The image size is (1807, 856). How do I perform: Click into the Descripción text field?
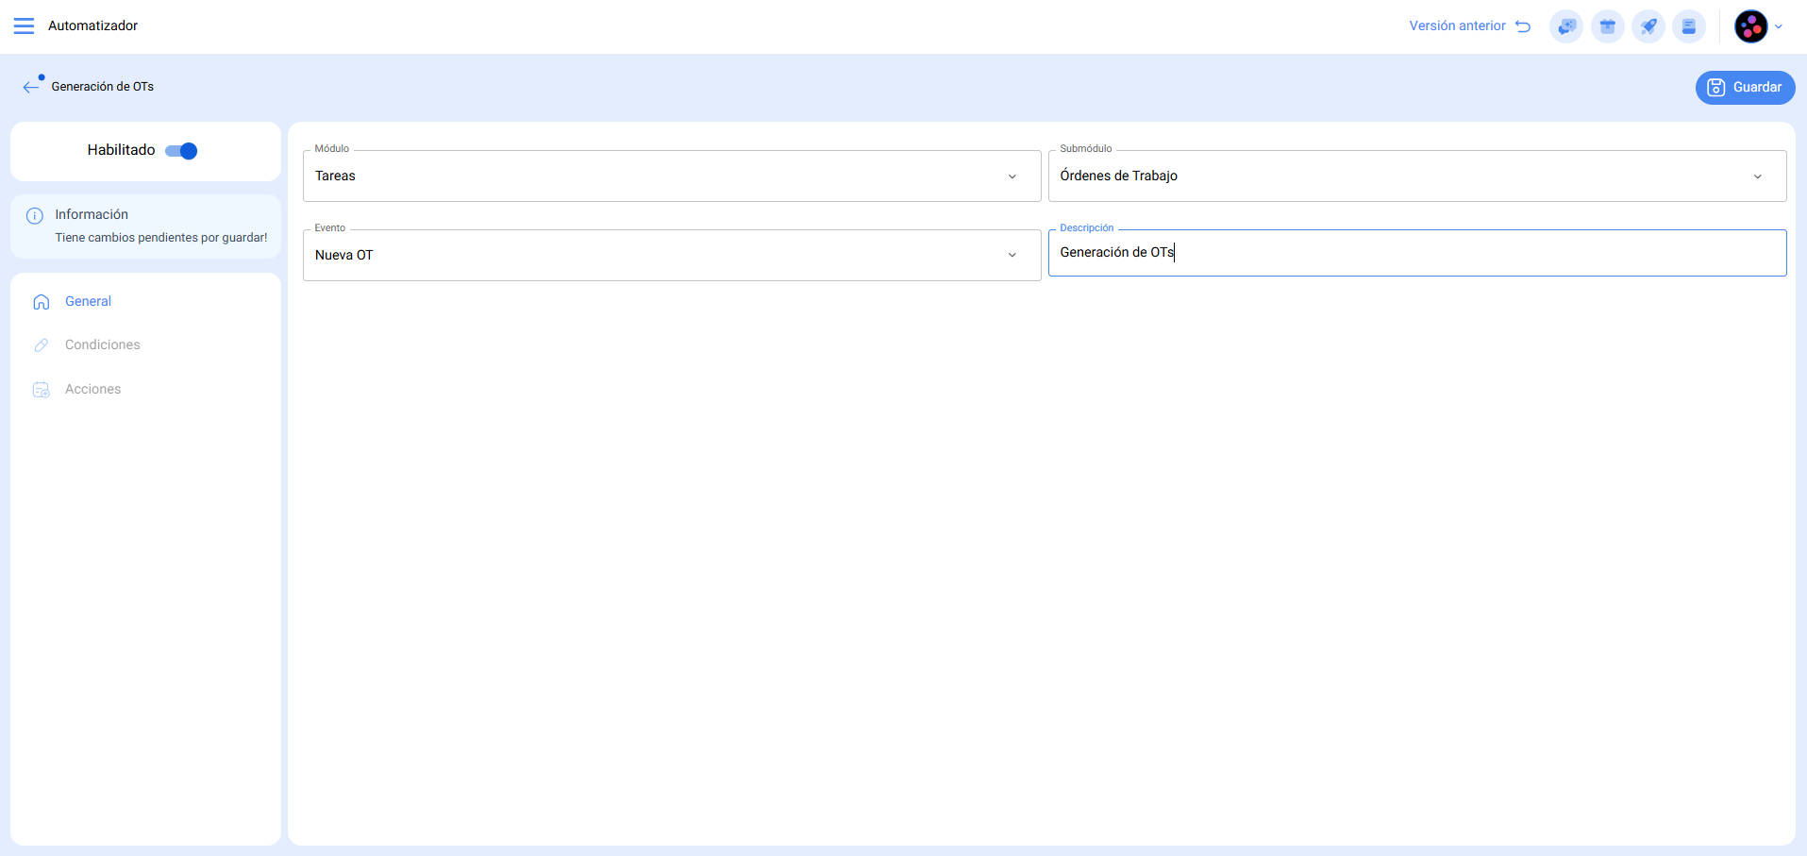pos(1415,253)
